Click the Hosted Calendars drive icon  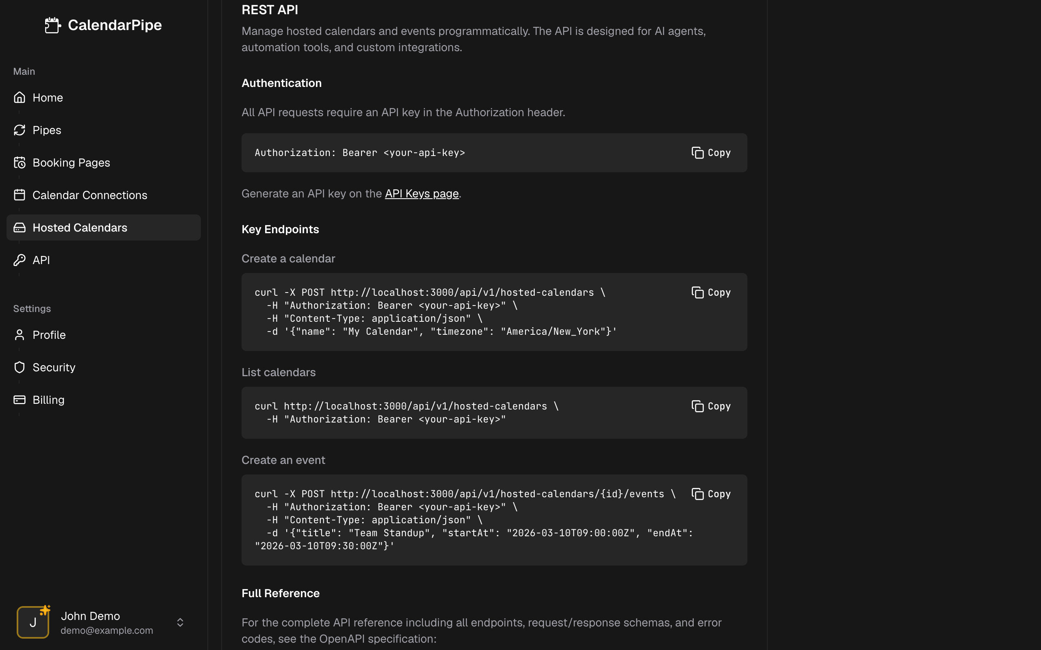(20, 227)
